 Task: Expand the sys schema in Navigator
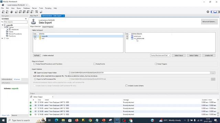pyautogui.click(x=2, y=38)
